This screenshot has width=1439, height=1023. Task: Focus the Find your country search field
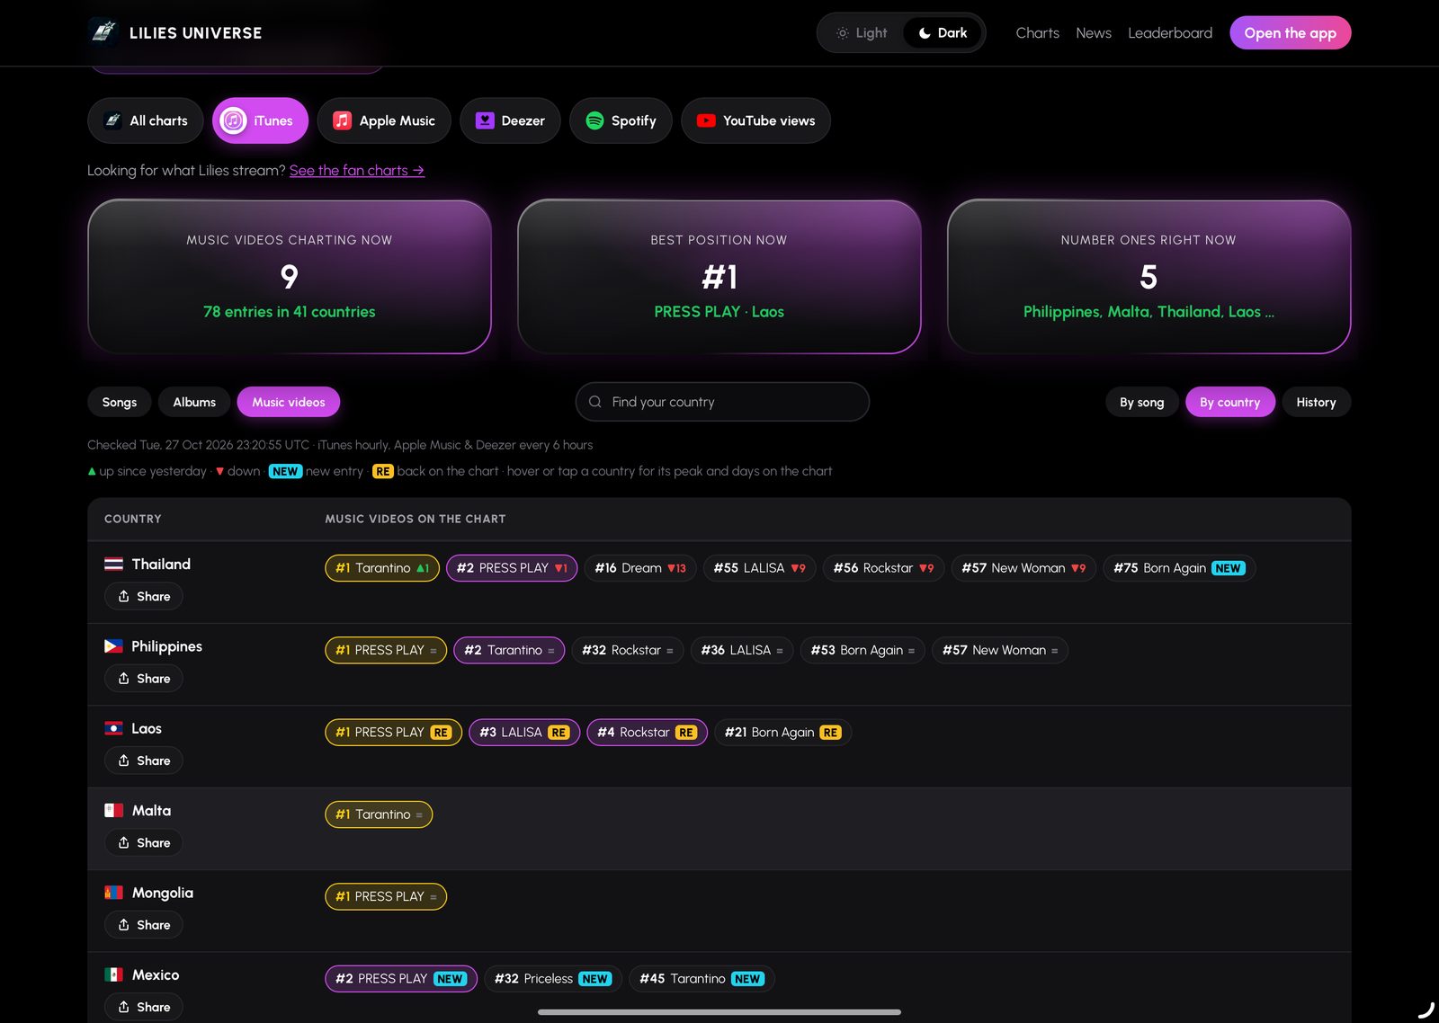[722, 402]
